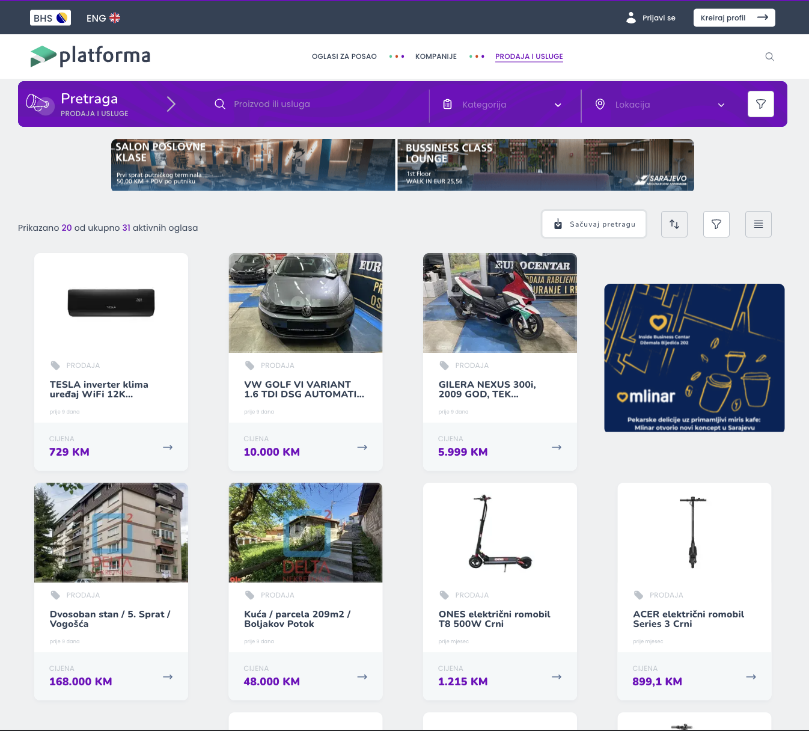Open the OGLASI ZA POSAO menu
The image size is (809, 731).
coord(344,57)
